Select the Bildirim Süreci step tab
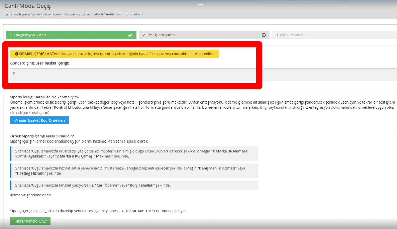 (333, 35)
